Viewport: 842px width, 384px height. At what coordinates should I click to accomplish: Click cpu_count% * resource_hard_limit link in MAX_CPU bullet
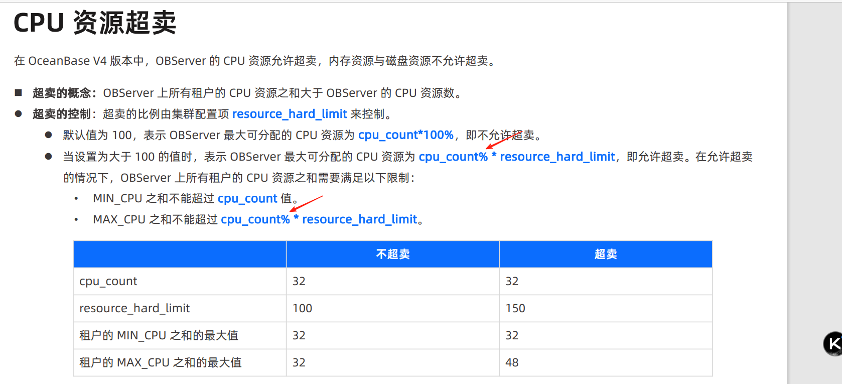[x=319, y=219]
